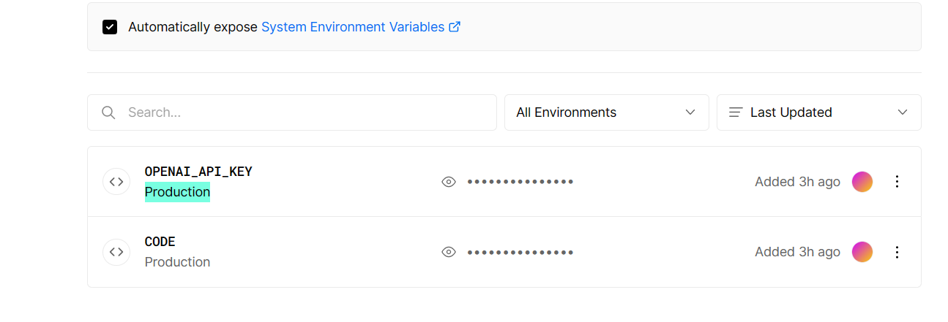948x322 pixels.
Task: Click the highlighted Production label under OPENAI_API_KEY
Action: (177, 192)
